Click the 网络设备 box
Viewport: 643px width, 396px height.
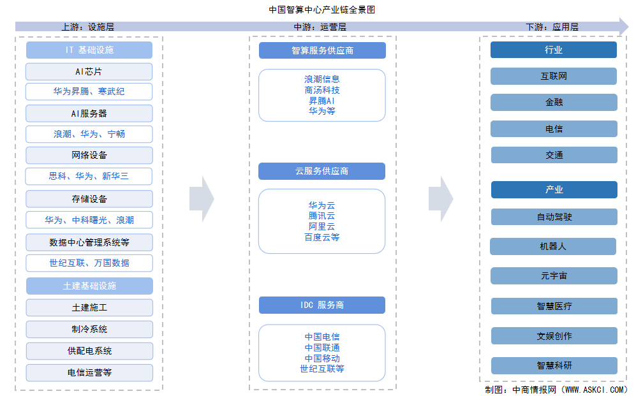[89, 156]
